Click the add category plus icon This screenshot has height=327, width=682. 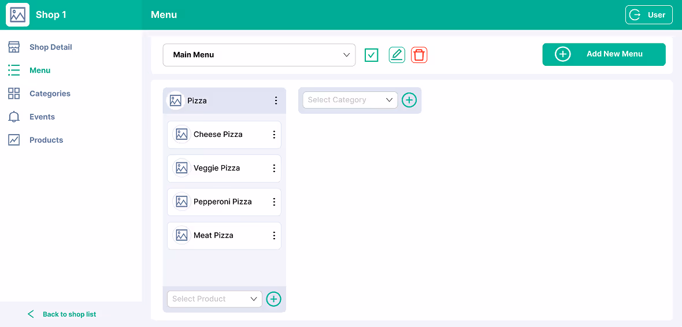(409, 100)
